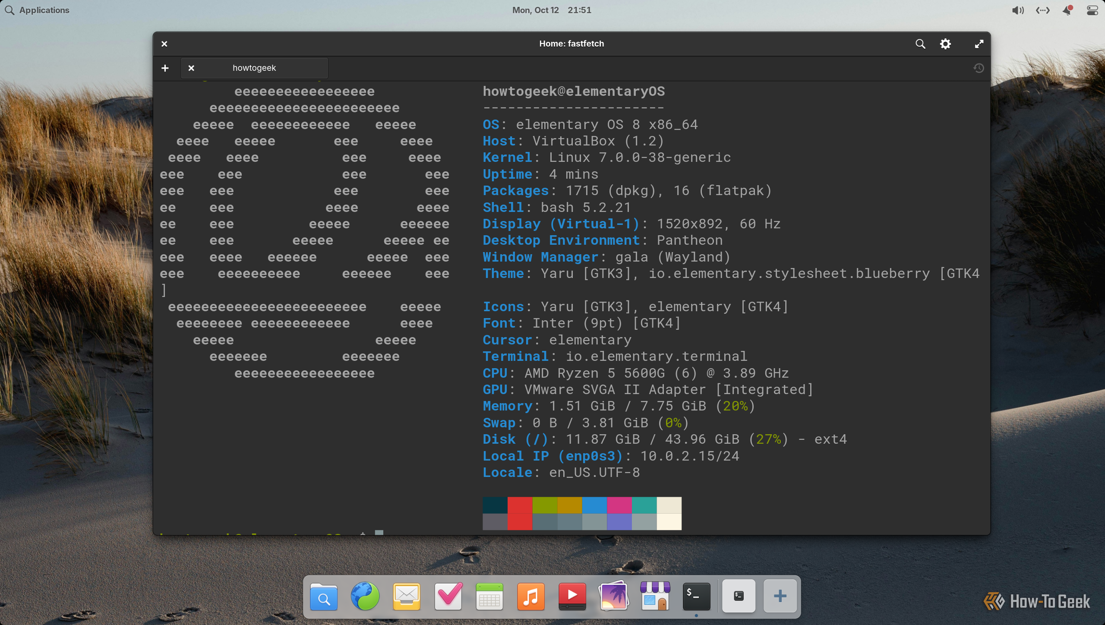Launch Files from the dock
Image resolution: width=1105 pixels, height=625 pixels.
point(324,597)
